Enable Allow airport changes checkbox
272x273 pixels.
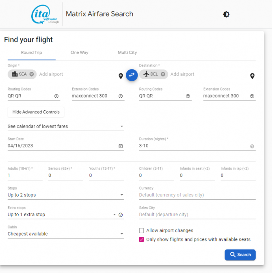[x=141, y=230]
